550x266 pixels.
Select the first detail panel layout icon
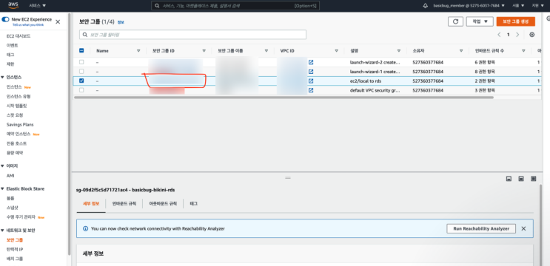coord(509,179)
